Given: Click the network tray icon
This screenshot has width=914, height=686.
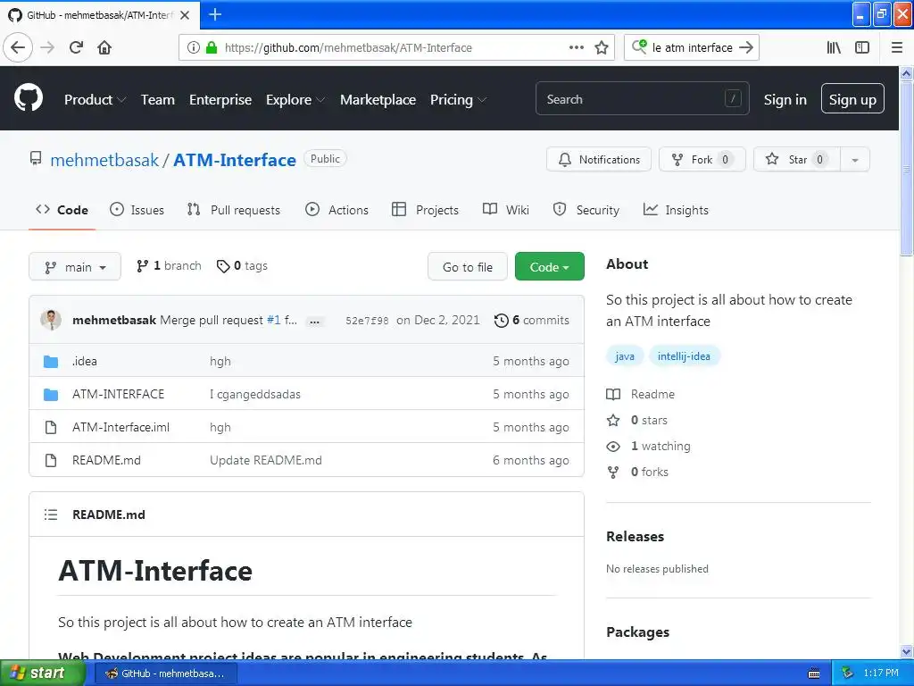Looking at the screenshot, I should (848, 673).
